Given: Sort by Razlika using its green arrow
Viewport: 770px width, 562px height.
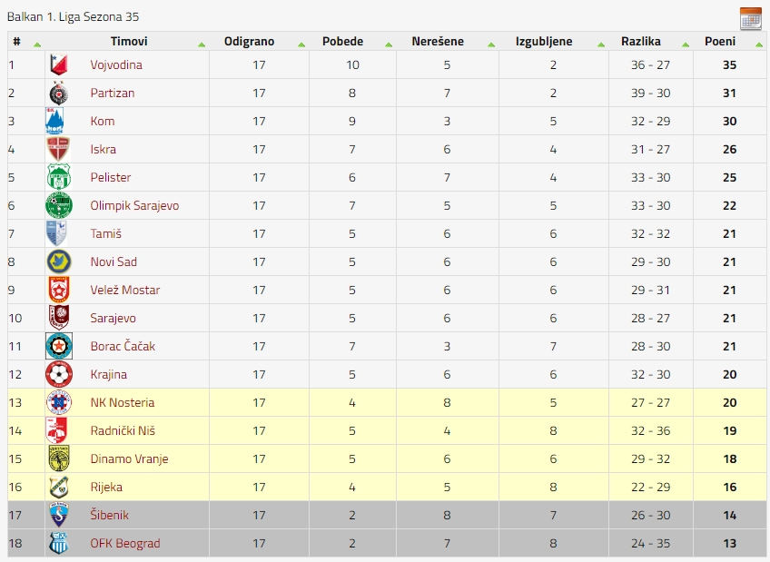Looking at the screenshot, I should [x=686, y=44].
